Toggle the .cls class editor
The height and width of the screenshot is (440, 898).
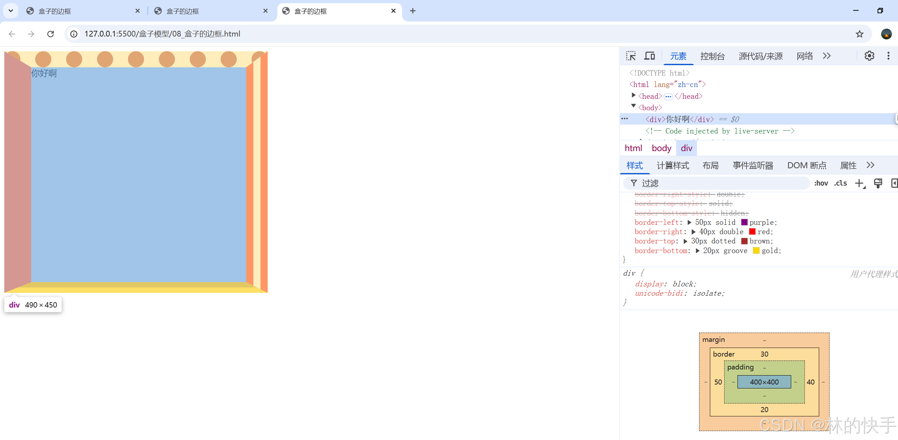coord(840,183)
